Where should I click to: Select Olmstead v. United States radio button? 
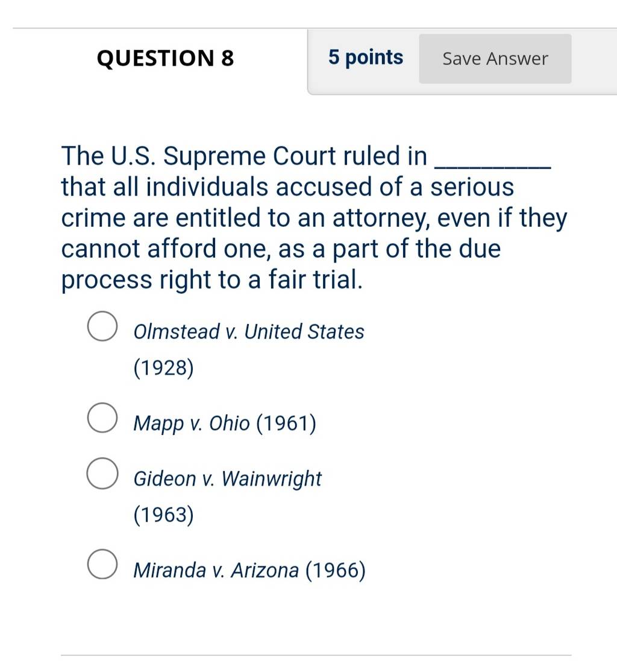102,326
